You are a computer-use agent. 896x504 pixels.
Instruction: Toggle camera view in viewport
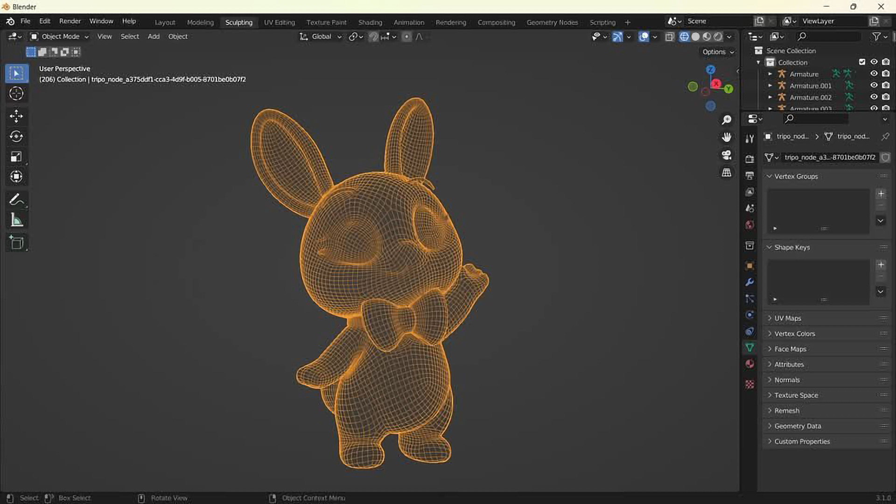[727, 155]
